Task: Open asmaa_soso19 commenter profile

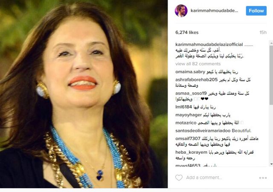Action: click(191, 94)
